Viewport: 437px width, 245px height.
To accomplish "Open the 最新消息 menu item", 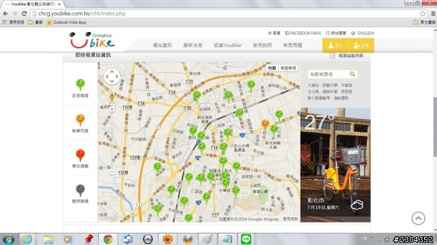I will 193,46.
